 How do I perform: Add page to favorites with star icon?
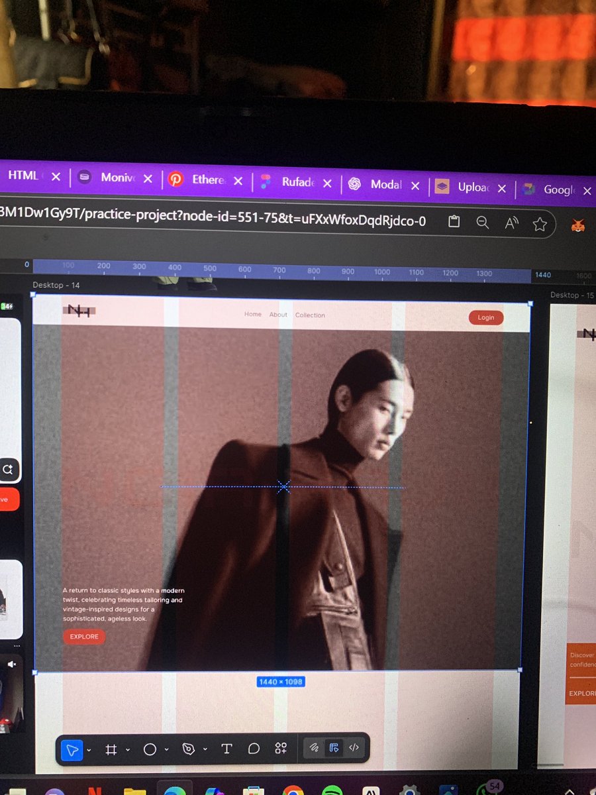pyautogui.click(x=540, y=224)
